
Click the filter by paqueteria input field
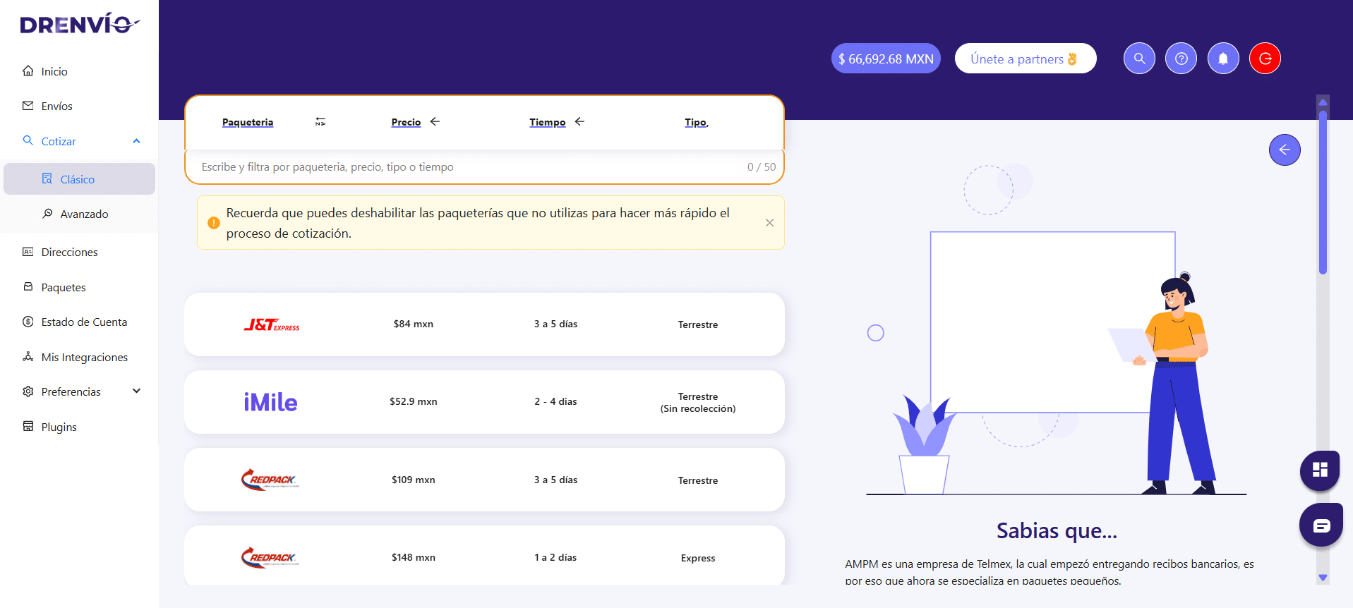tap(466, 167)
